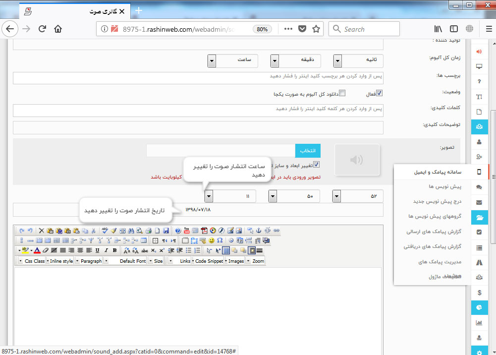Click the red speaker icon in sidebar
The image size is (496, 355).
tap(479, 52)
